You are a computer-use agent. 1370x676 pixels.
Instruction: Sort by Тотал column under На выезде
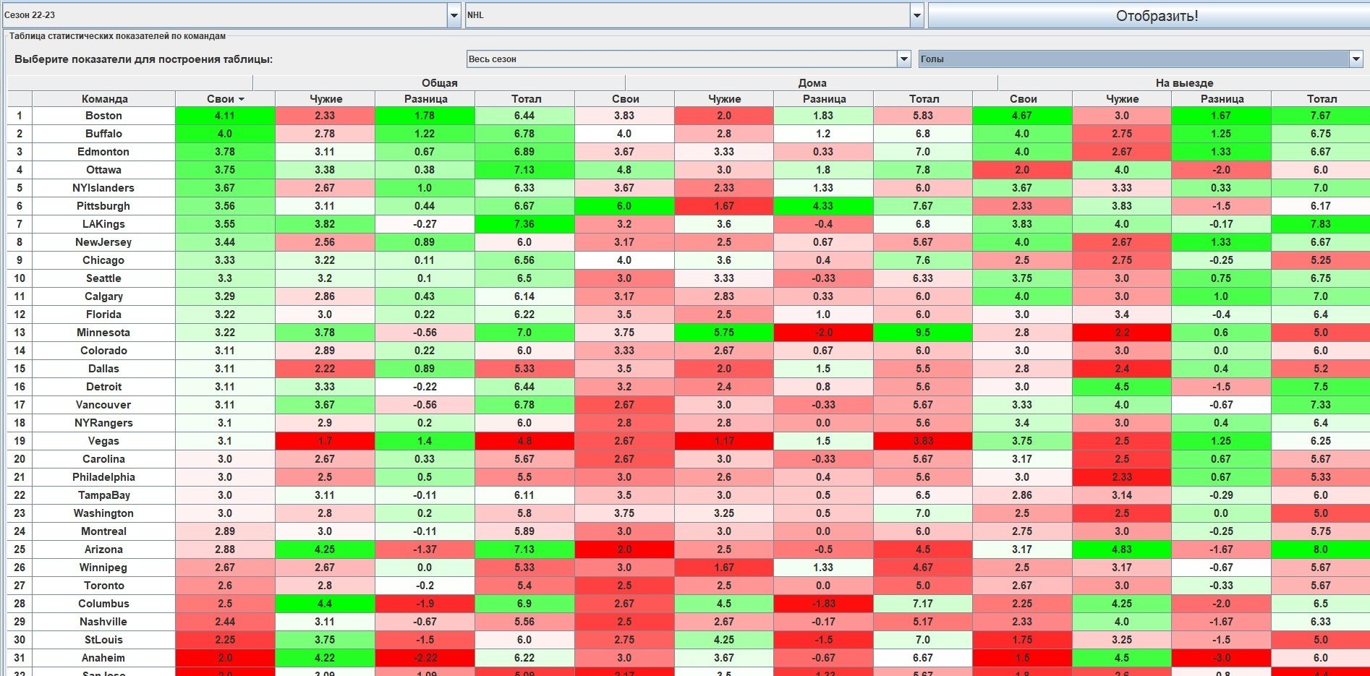click(x=1321, y=99)
